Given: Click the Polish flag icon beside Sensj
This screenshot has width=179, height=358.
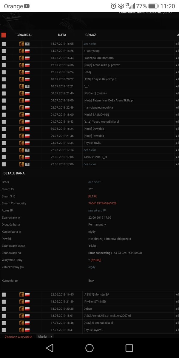Looking at the screenshot, I should 27,72.
